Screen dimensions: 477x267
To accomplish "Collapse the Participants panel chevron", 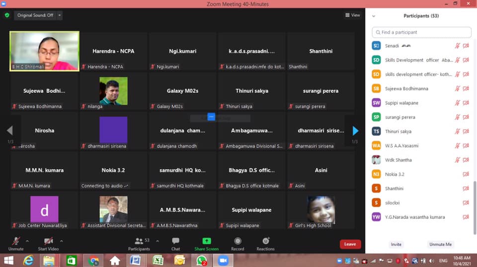I will 374,16.
